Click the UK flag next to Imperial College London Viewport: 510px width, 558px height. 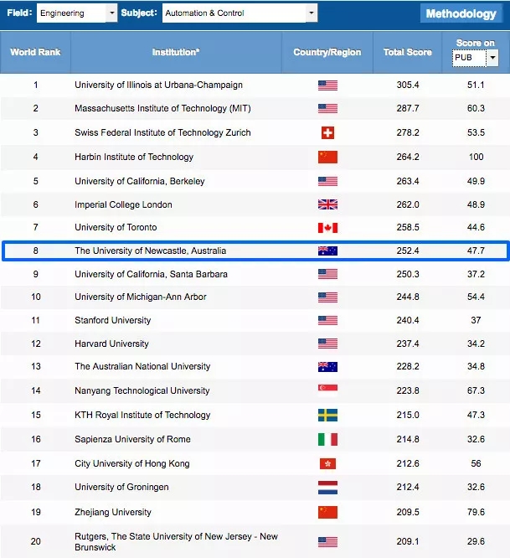(x=327, y=204)
